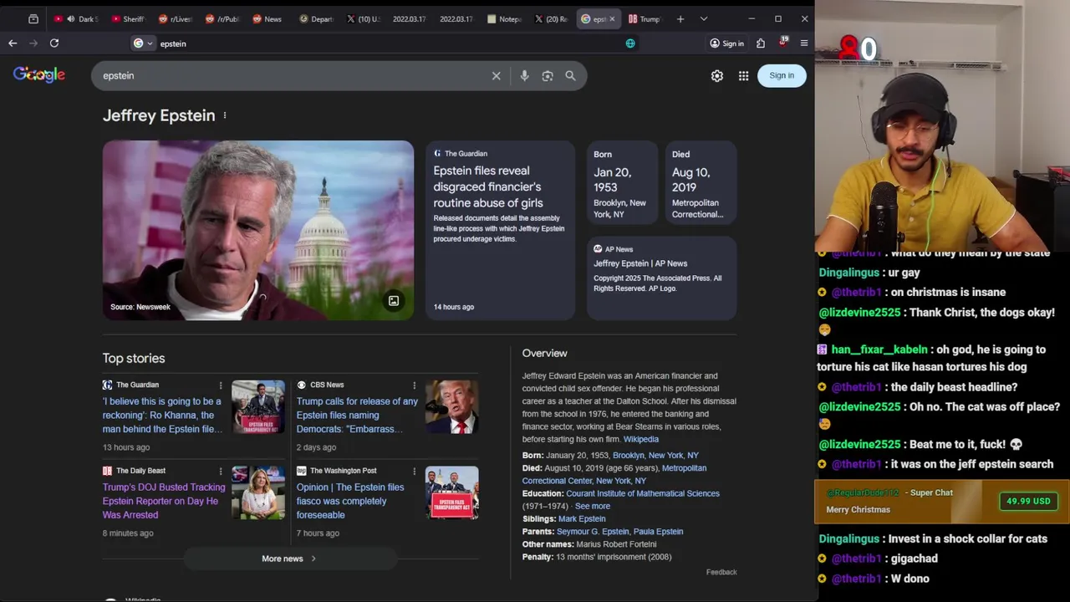Open the search engine selector in address bar
This screenshot has height=602, width=1070.
[143, 43]
